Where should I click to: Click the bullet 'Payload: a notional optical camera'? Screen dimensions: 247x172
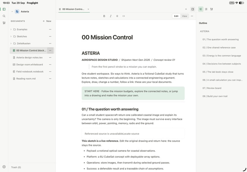coord(121,151)
